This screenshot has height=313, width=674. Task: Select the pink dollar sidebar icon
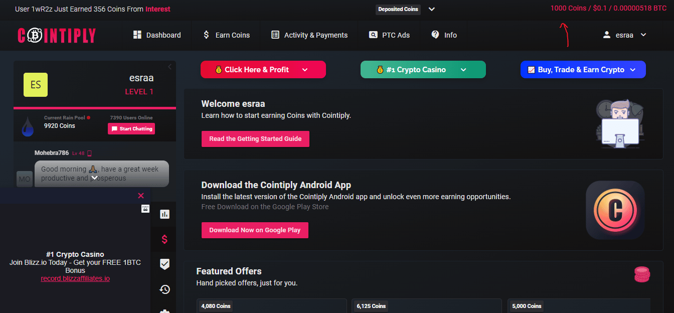coord(164,239)
